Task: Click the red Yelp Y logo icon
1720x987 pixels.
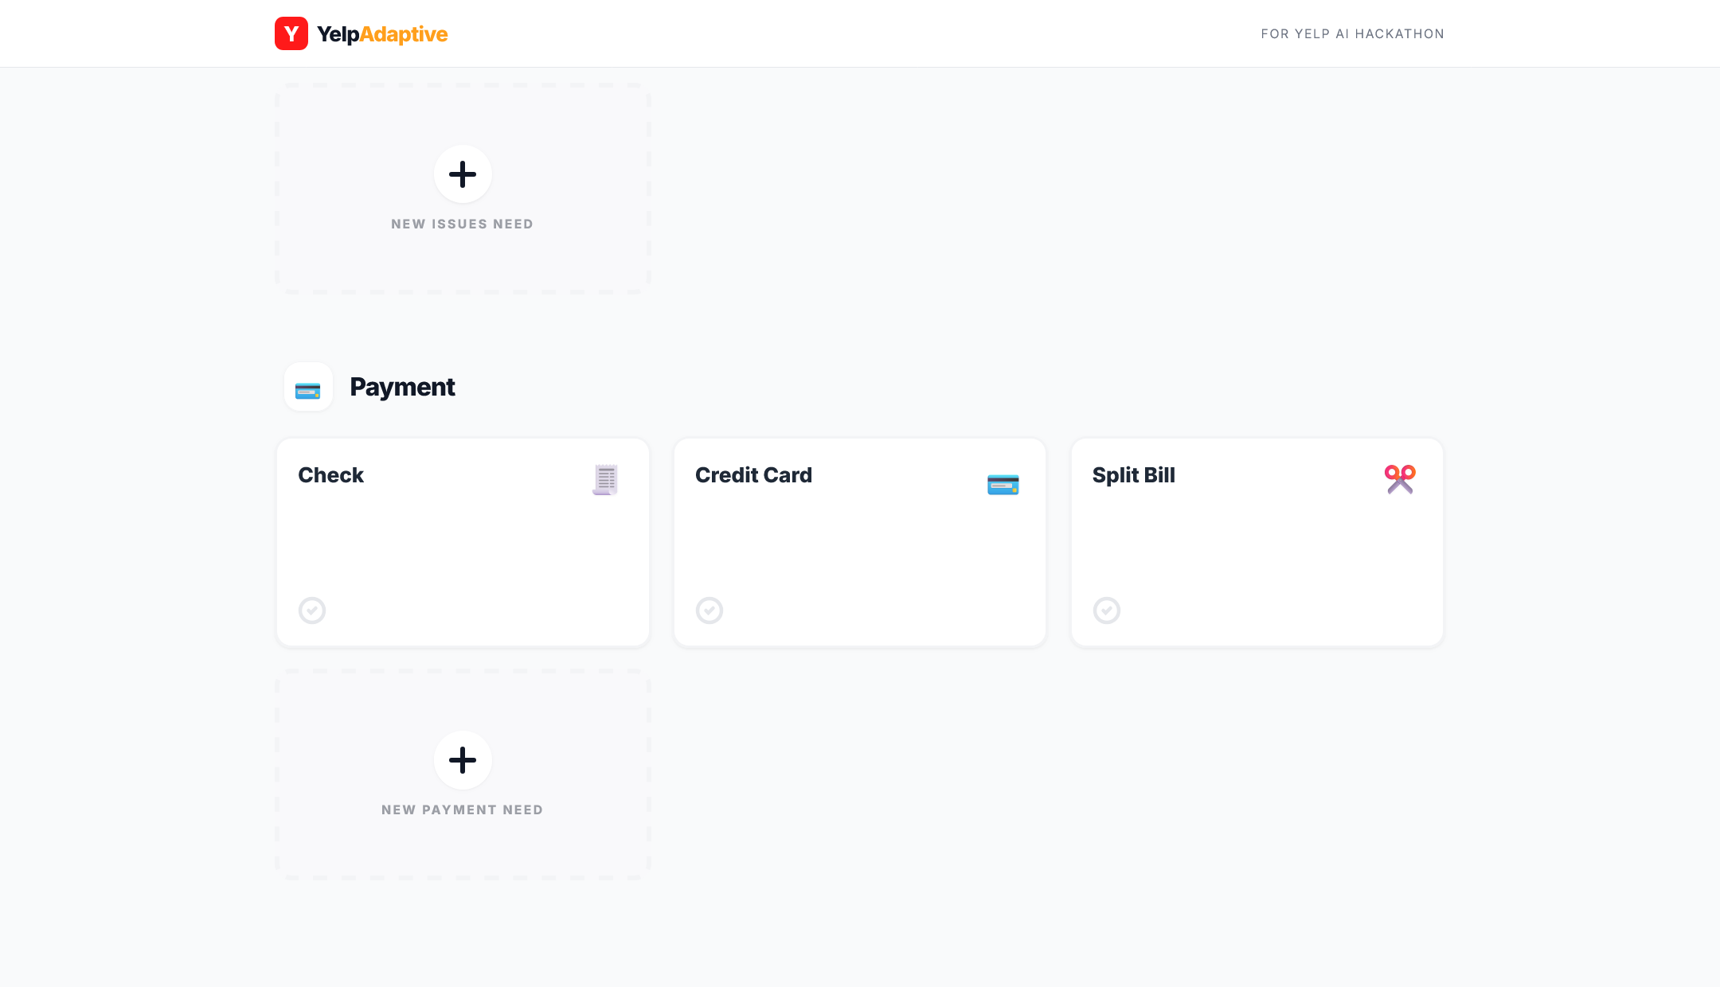Action: (291, 33)
